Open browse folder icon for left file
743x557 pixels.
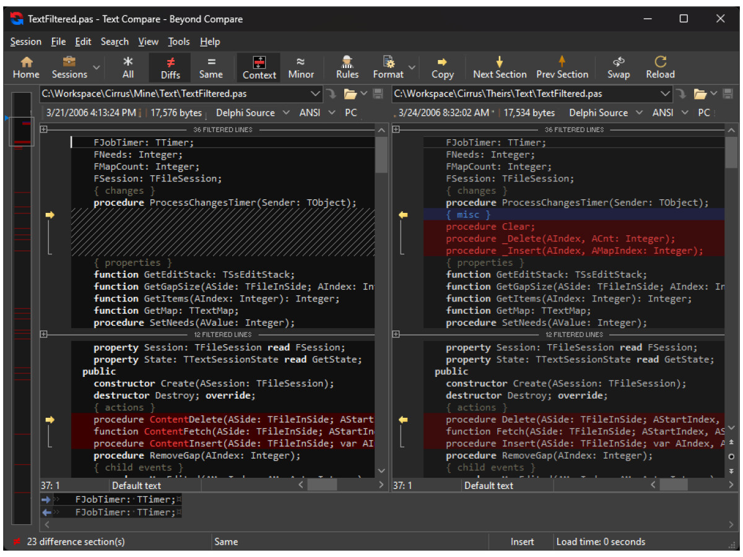coord(350,94)
